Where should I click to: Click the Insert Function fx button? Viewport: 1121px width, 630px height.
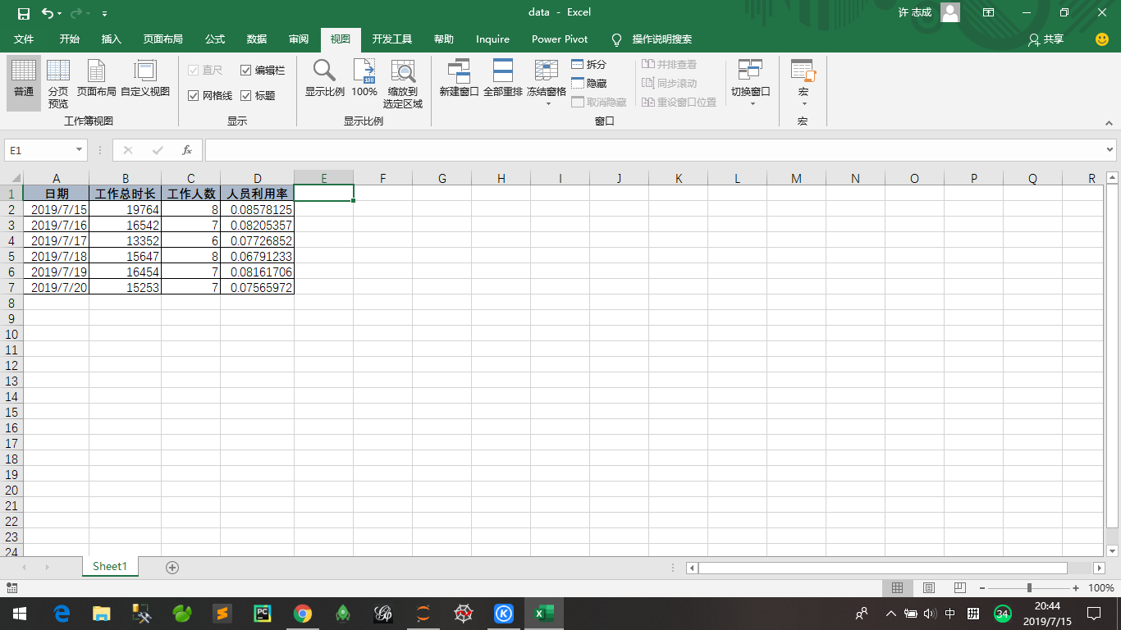[187, 150]
